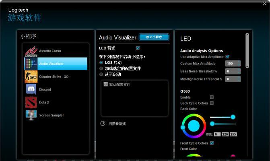
Task: Click the LED panel scrollbar down arrow
Action: [247, 66]
